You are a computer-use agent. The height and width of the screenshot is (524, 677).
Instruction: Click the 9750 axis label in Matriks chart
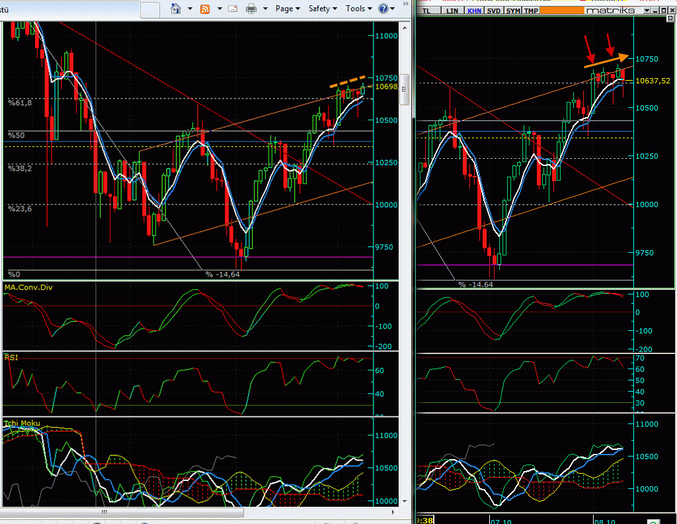click(x=647, y=253)
